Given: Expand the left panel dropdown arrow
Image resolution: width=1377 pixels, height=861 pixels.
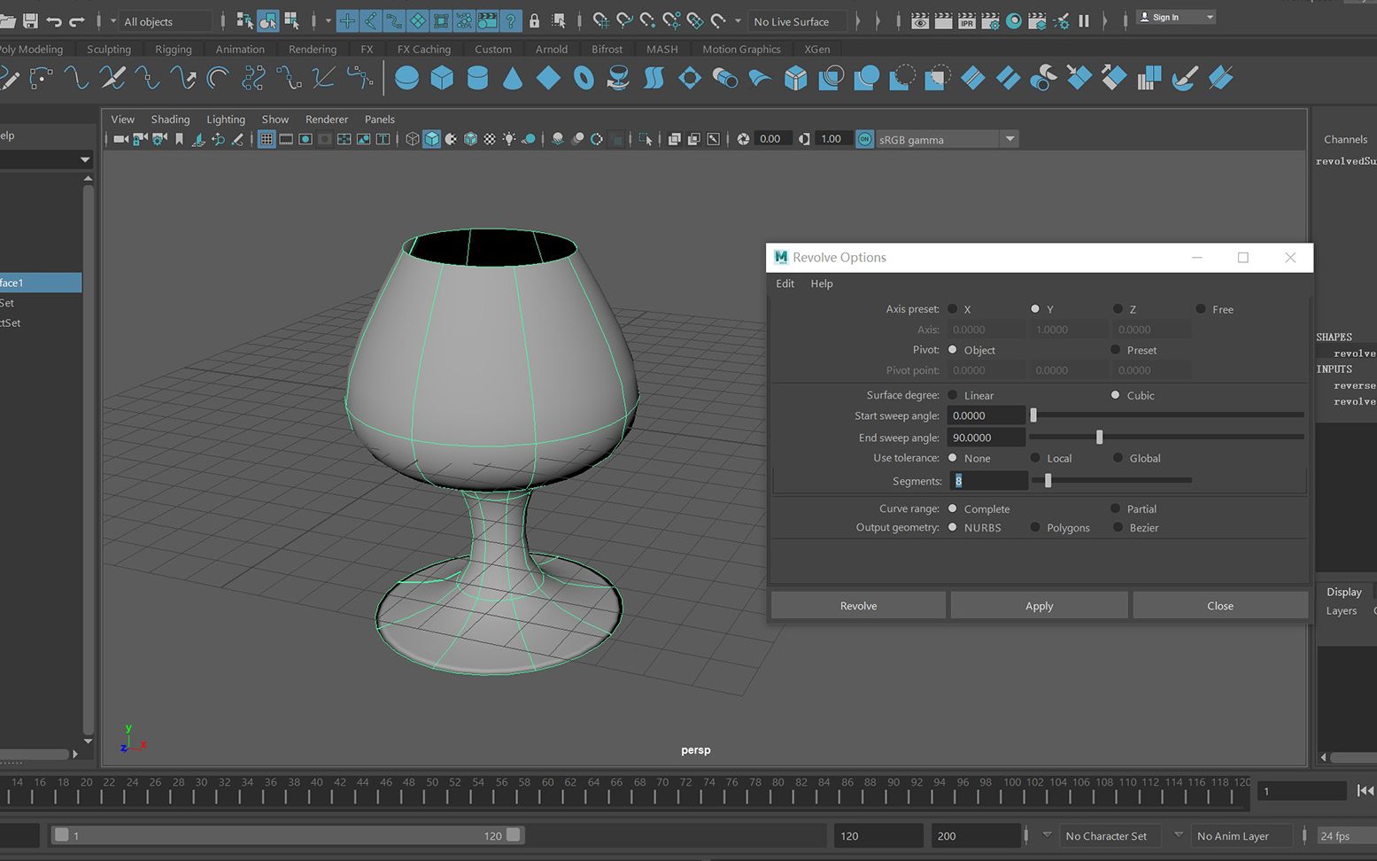Looking at the screenshot, I should [85, 159].
